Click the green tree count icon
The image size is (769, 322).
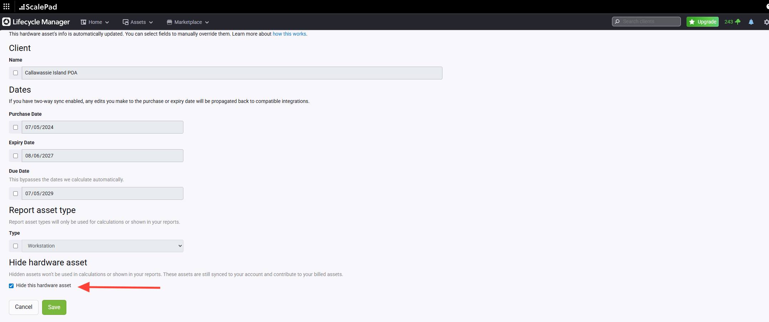click(x=738, y=22)
